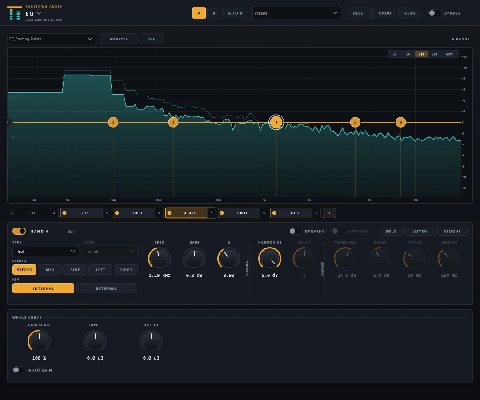The width and height of the screenshot is (480, 400).
Task: Select band node 4 on the EQ curve
Action: click(x=276, y=122)
